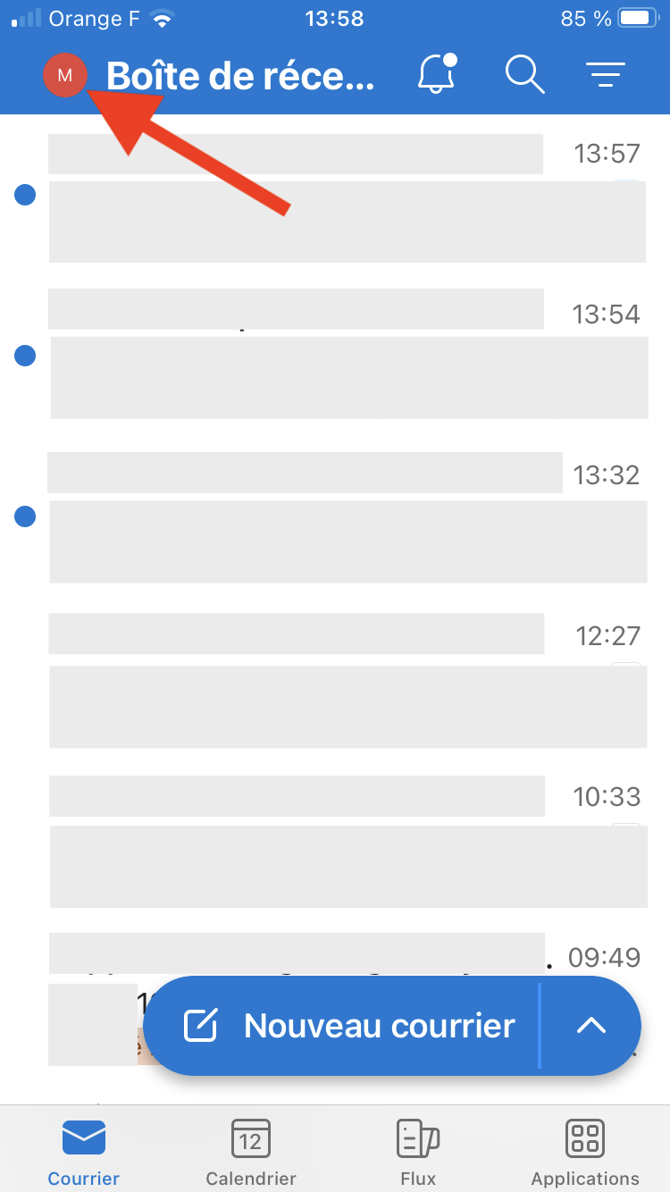
Task: Open the email received at 12:27
Action: (335, 679)
